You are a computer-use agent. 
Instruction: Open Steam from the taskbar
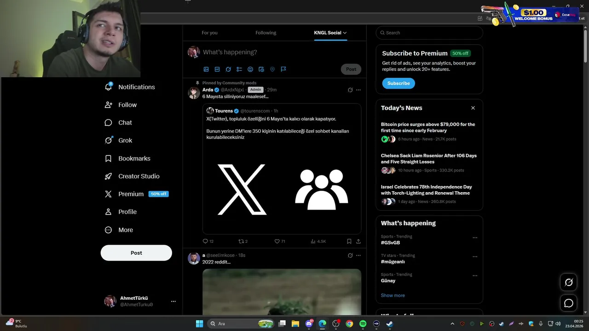[x=389, y=324]
